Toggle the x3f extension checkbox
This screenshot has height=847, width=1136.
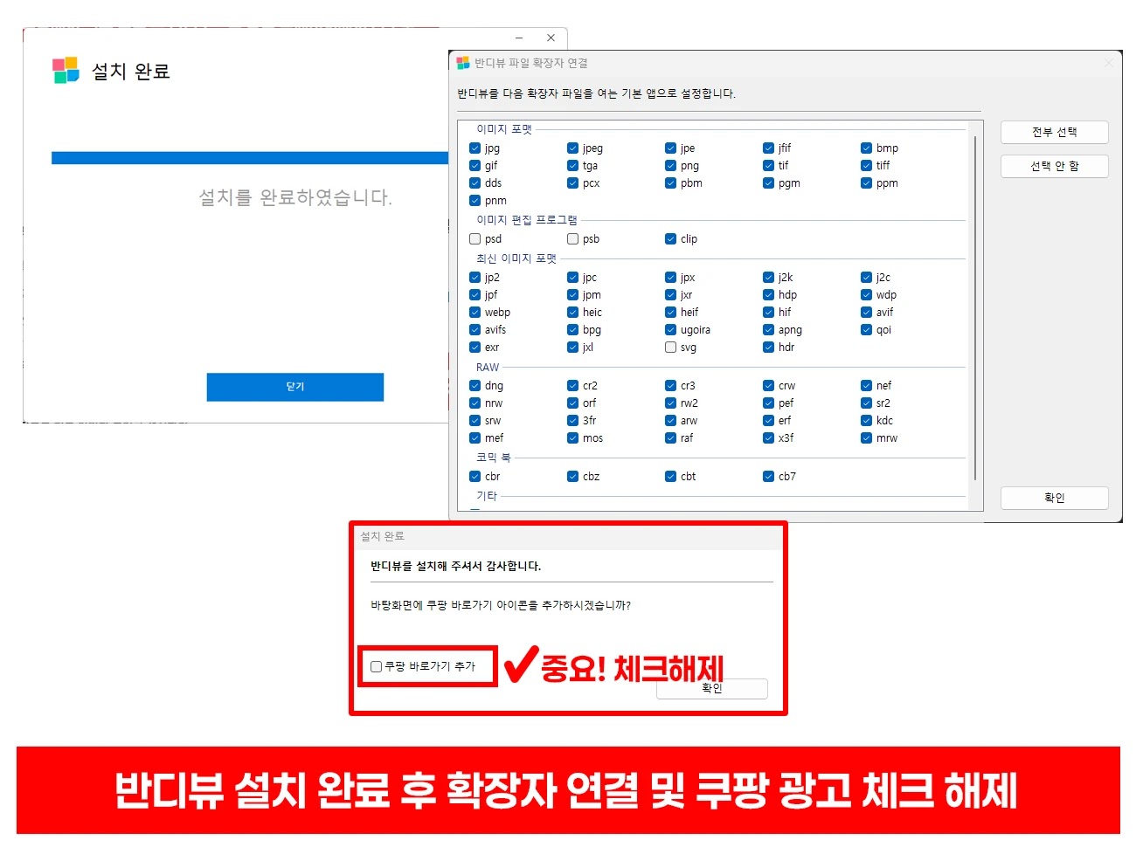(769, 438)
